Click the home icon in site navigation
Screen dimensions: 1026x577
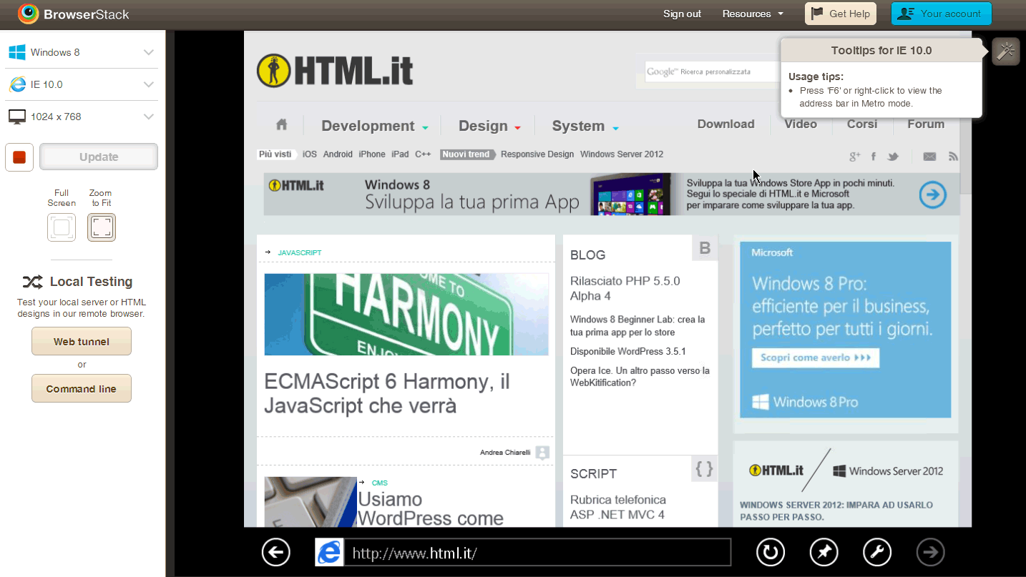[x=281, y=125]
